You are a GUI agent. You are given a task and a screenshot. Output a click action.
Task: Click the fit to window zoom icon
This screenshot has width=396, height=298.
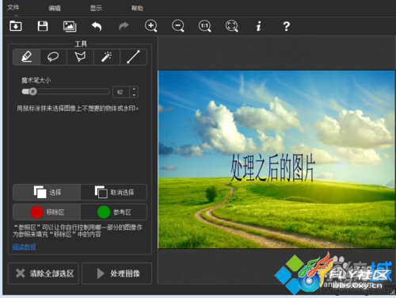[232, 26]
